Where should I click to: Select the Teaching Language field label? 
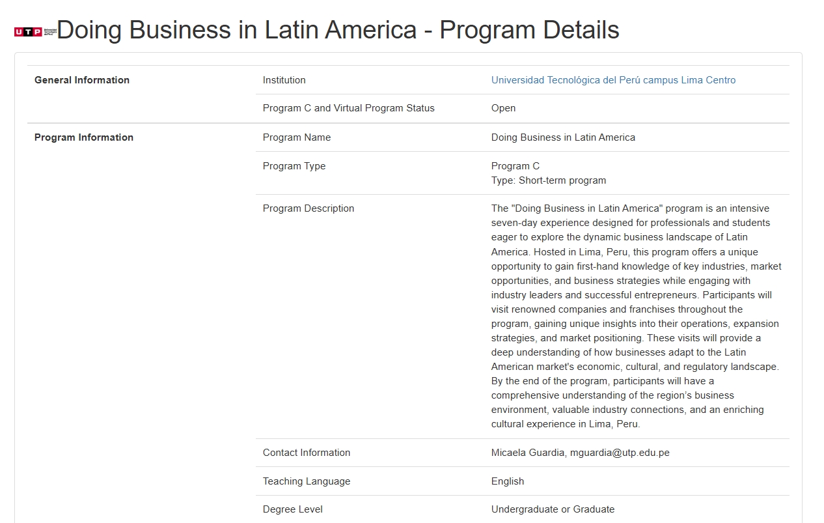[x=307, y=481]
